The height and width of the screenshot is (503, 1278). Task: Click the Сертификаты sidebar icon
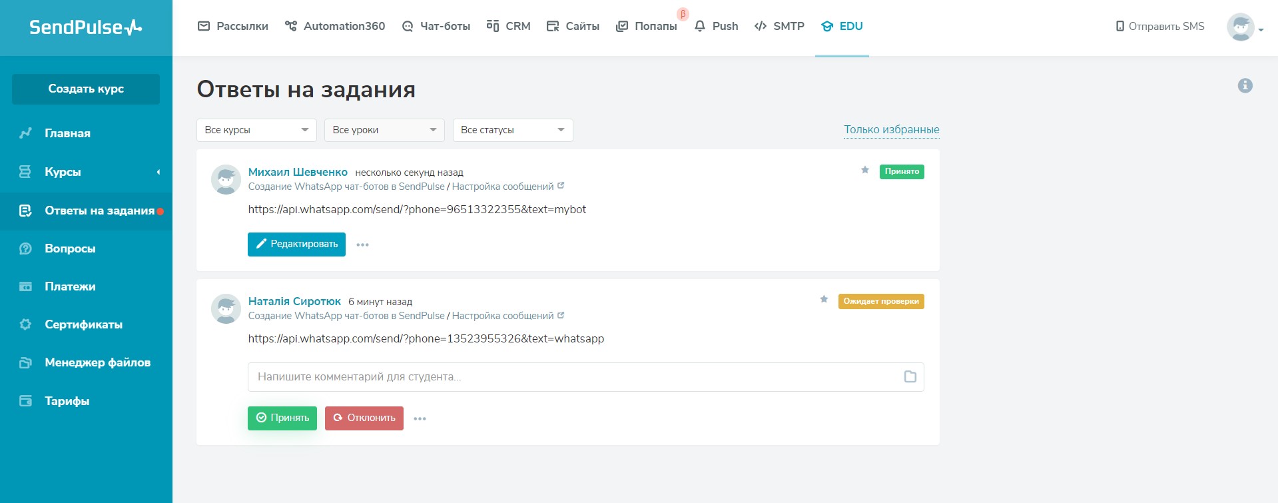pyautogui.click(x=25, y=324)
